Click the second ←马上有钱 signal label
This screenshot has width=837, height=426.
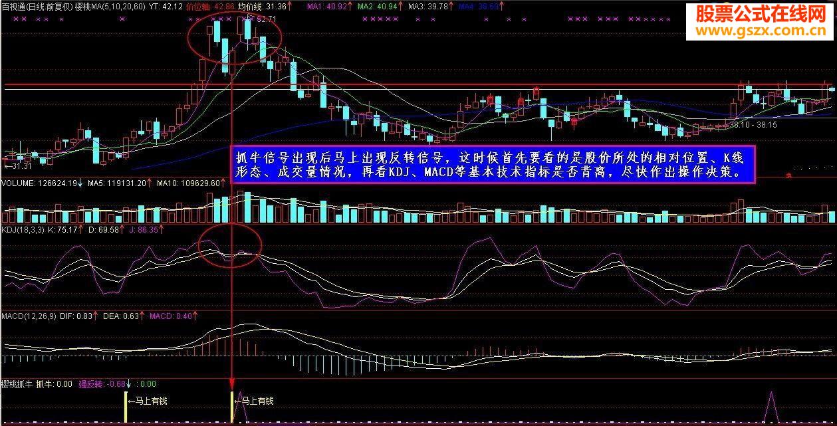click(253, 401)
